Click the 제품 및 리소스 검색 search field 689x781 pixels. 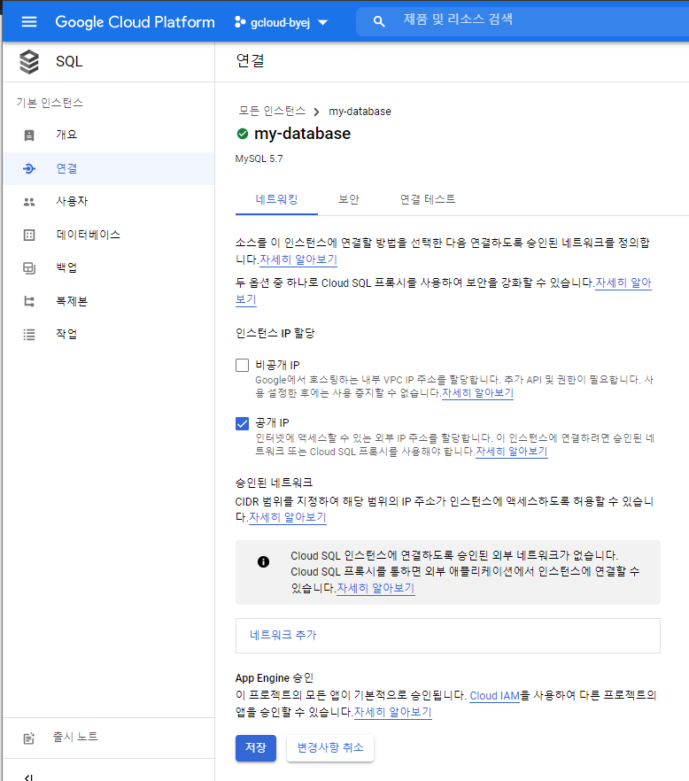(x=523, y=21)
